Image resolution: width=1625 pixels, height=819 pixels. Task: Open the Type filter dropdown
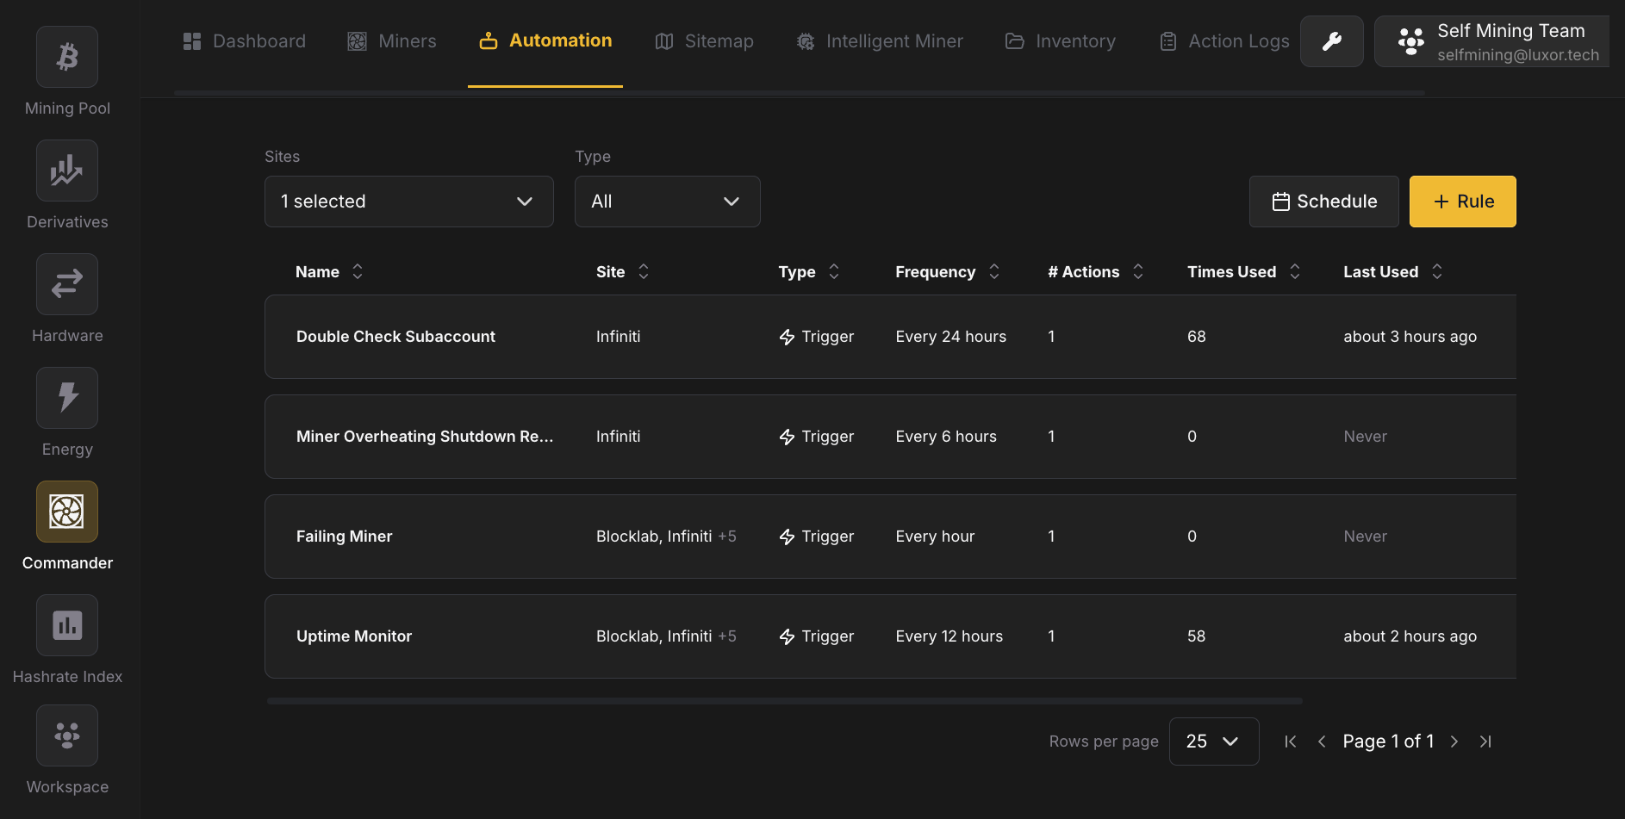click(667, 201)
